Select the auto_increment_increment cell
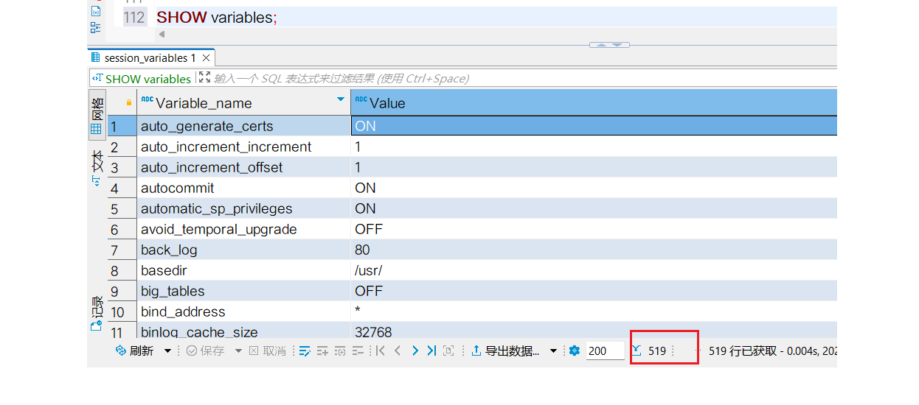This screenshot has width=919, height=405. (x=243, y=147)
